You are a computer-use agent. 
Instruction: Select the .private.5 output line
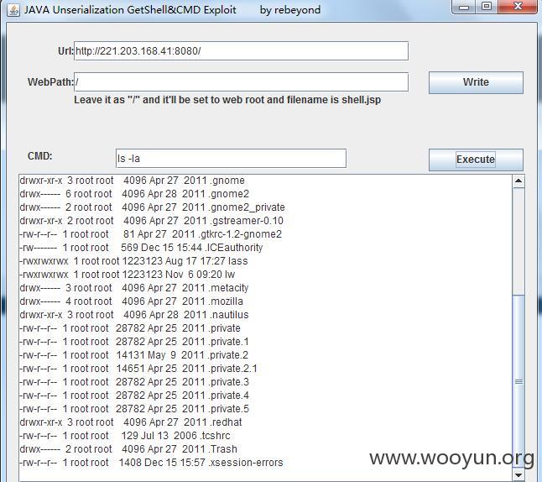134,409
